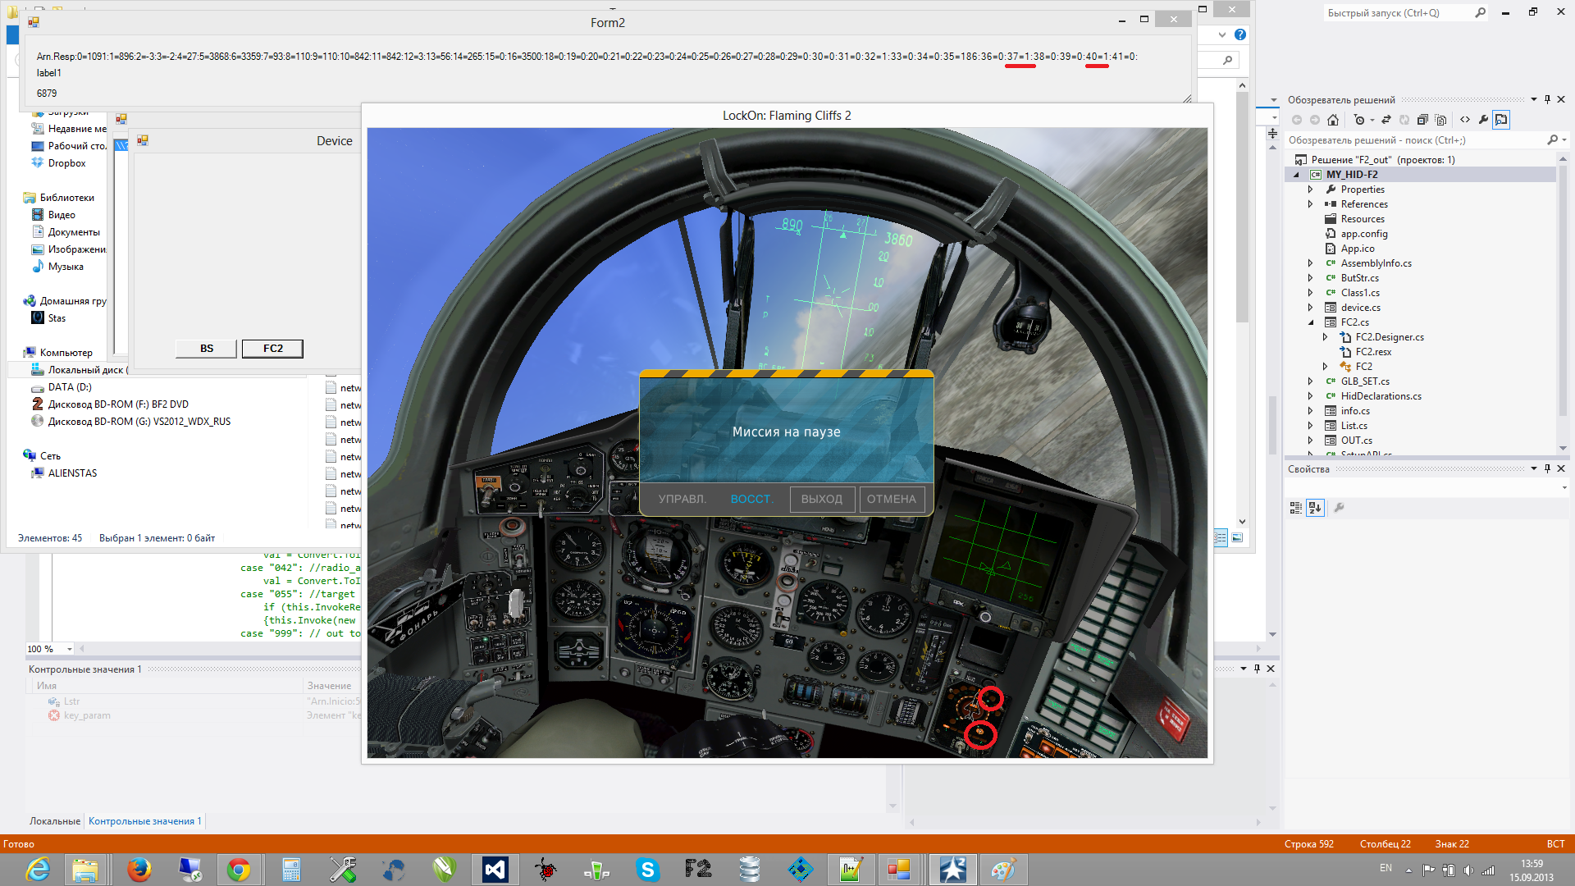Click Categorized view icon in Properties panel
Image resolution: width=1575 pixels, height=886 pixels.
tap(1296, 508)
